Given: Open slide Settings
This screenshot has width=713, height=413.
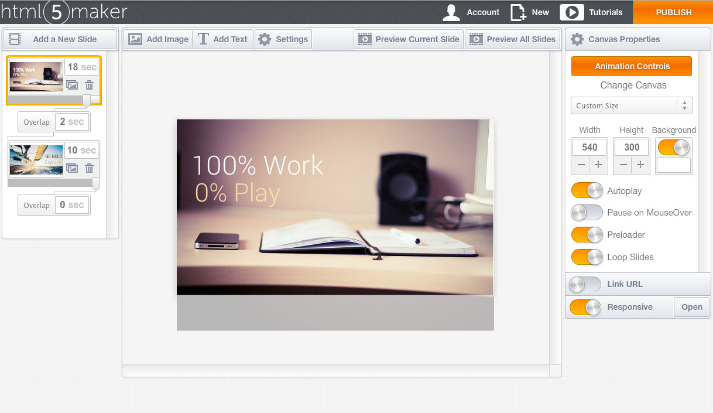Looking at the screenshot, I should pos(283,39).
